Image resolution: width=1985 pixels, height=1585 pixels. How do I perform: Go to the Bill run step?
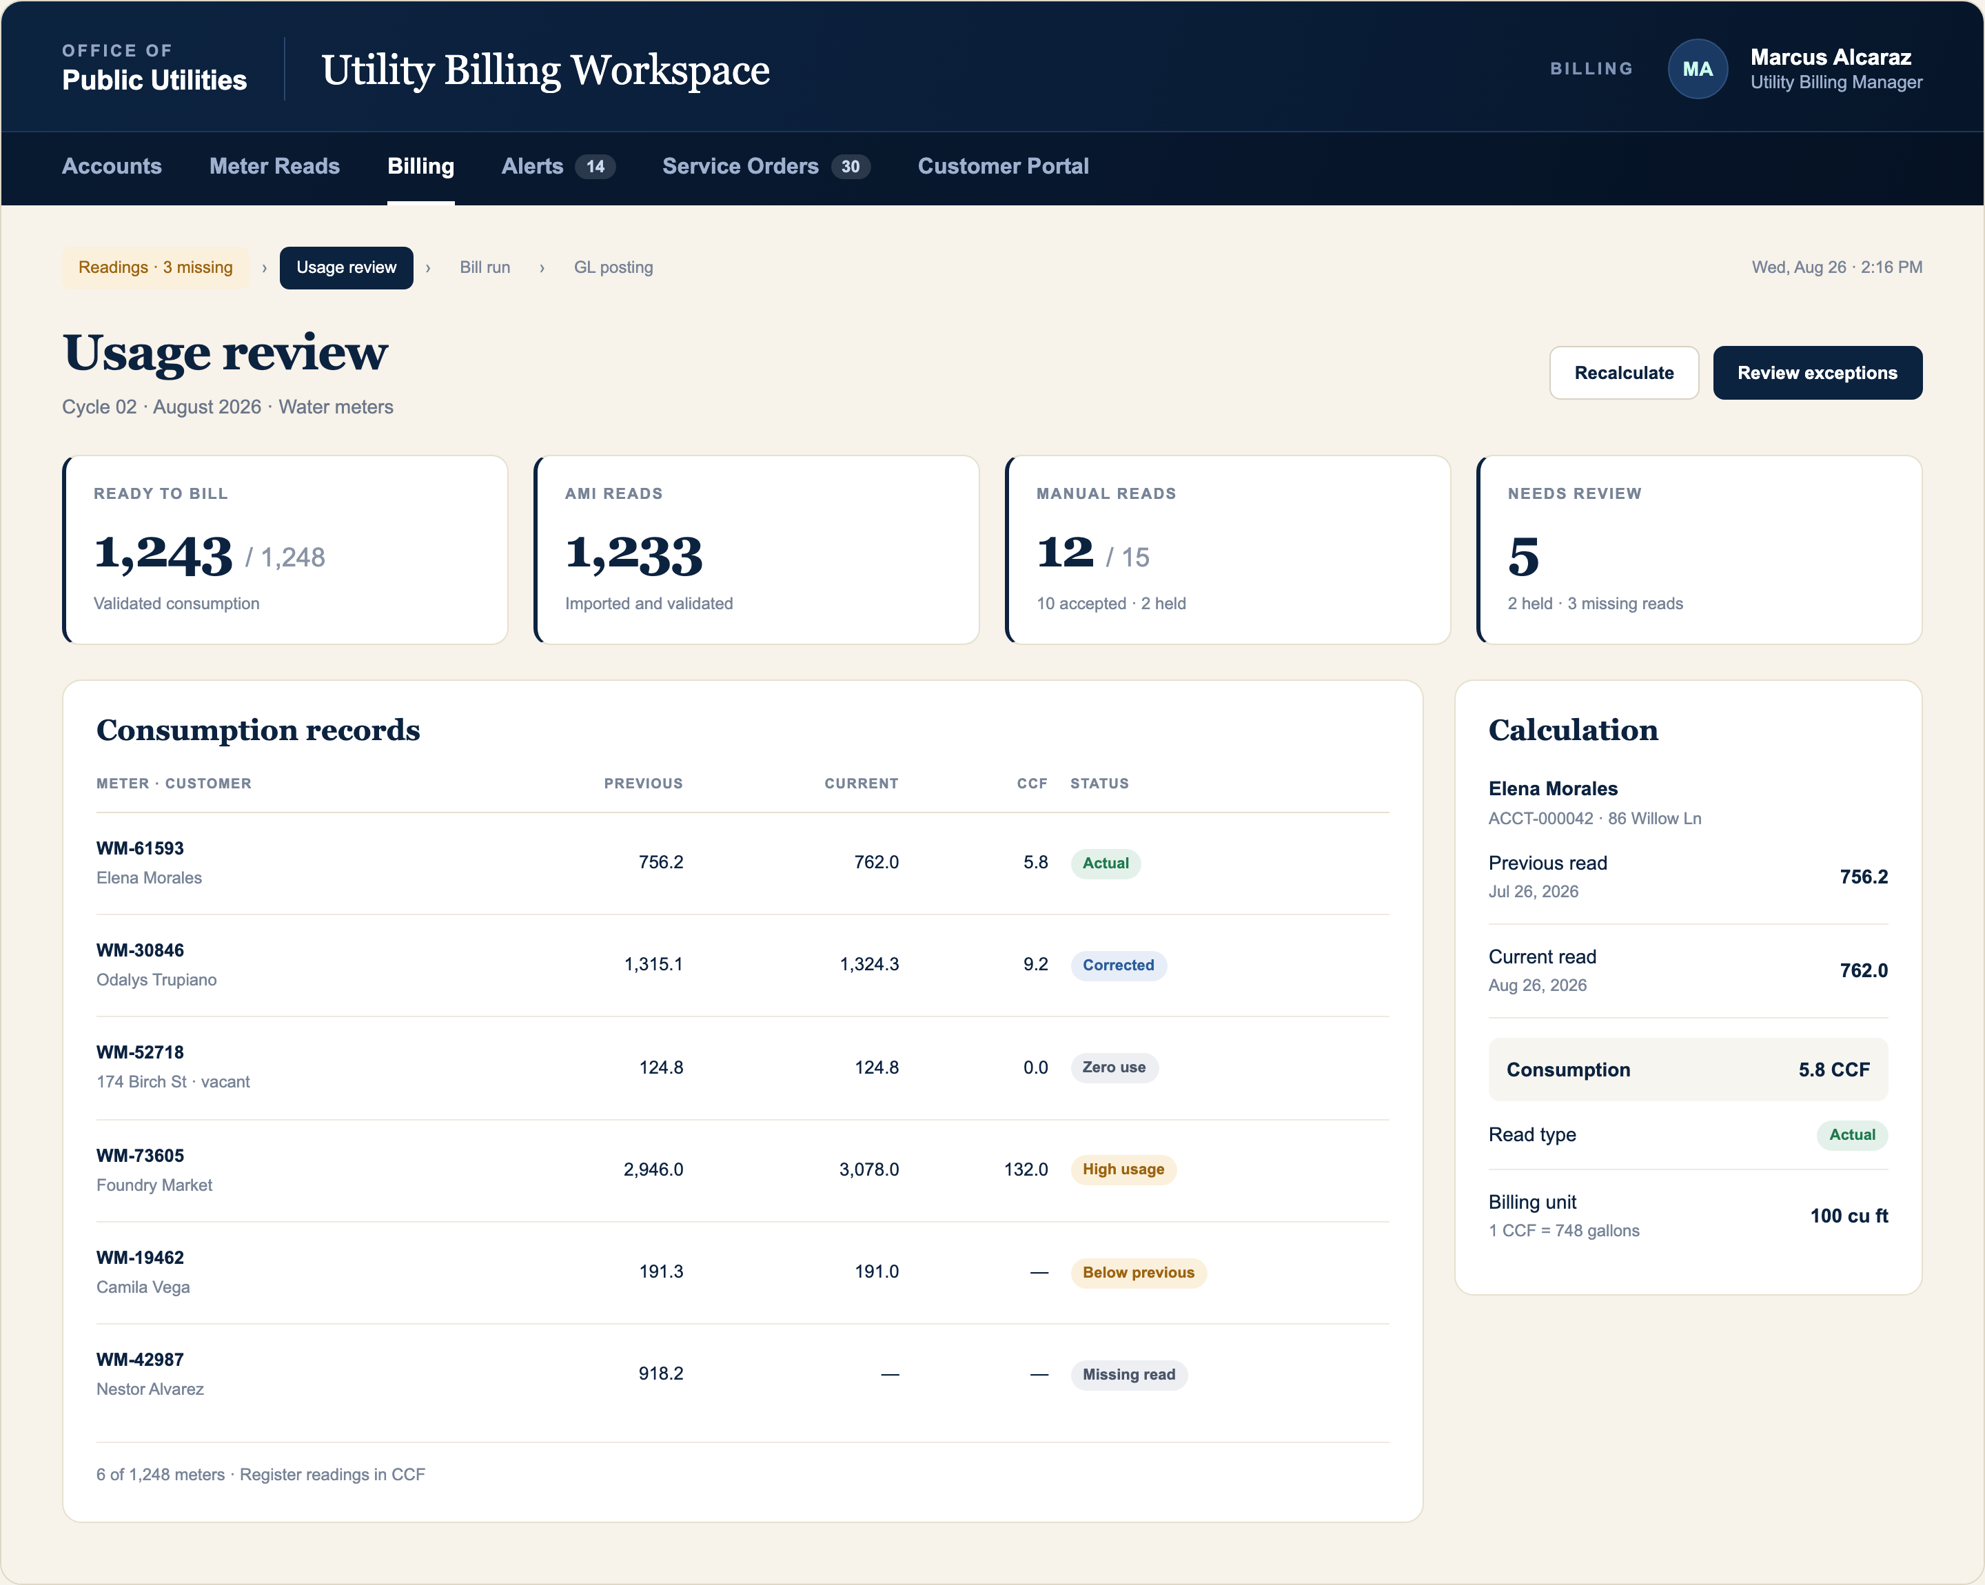(x=485, y=268)
